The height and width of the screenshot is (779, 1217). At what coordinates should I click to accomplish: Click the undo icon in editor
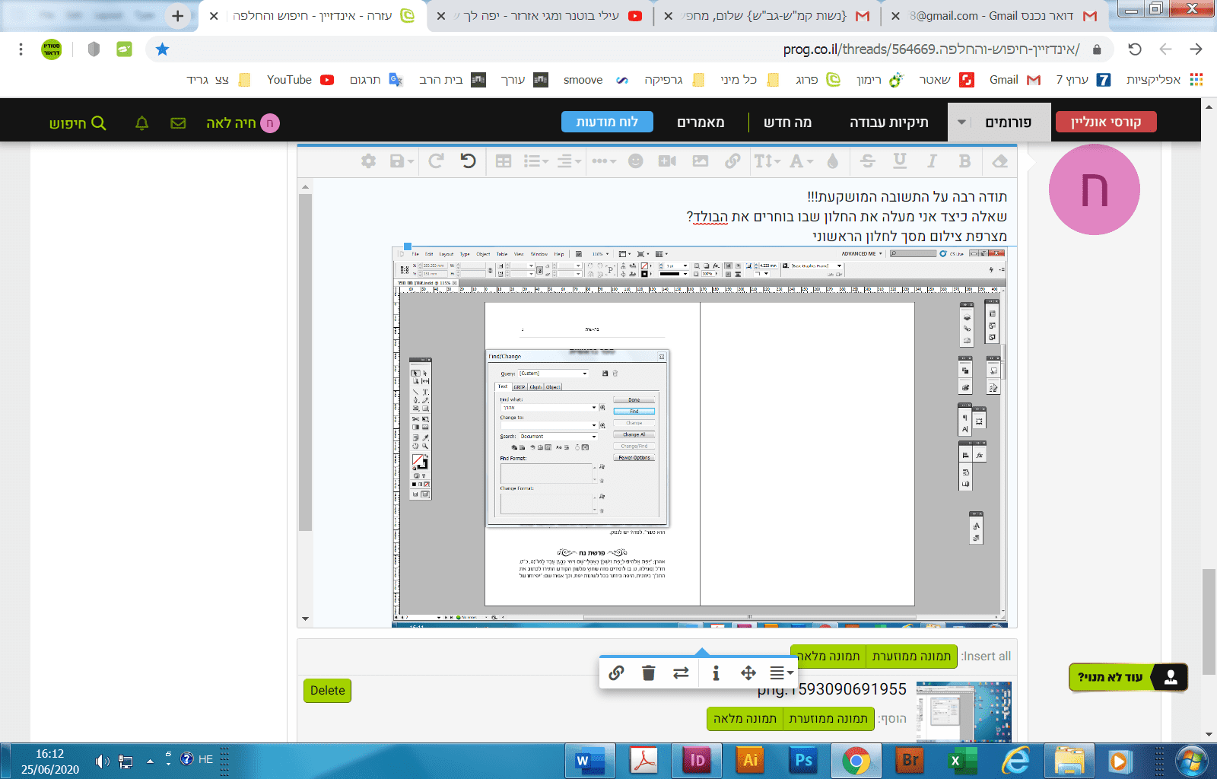coord(468,161)
